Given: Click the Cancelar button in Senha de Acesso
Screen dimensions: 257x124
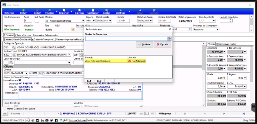Looking at the screenshot, I should [162, 44].
